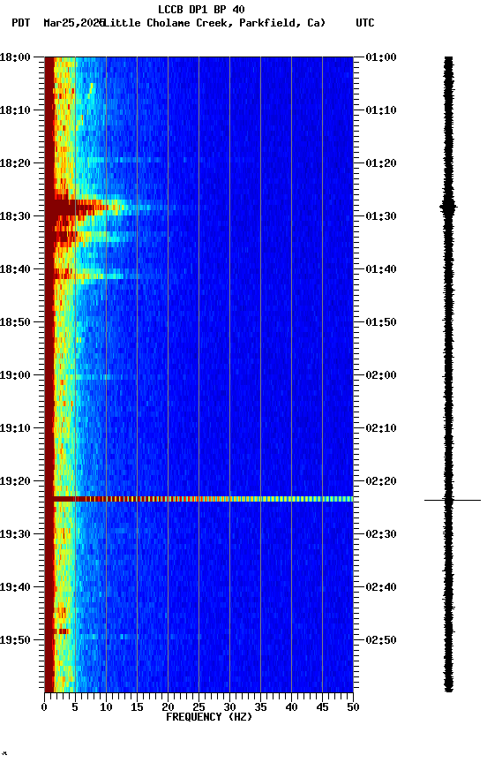Click the 'Mar25' date label
487x763 pixels.
tap(59, 23)
